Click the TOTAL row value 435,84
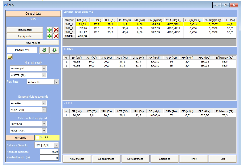This screenshot has height=166, width=242. coord(83,36)
